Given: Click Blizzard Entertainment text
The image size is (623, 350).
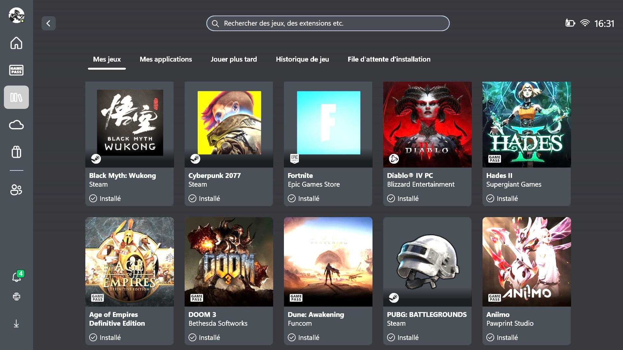Looking at the screenshot, I should coord(421,184).
